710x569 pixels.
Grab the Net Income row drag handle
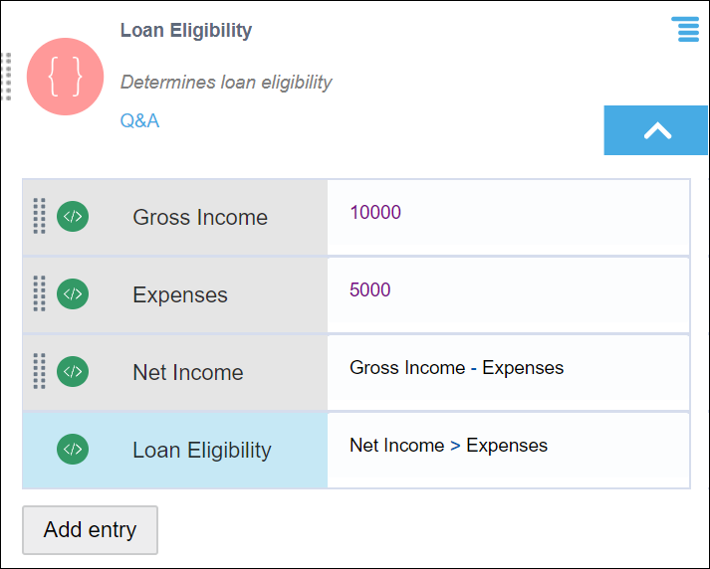coord(39,371)
